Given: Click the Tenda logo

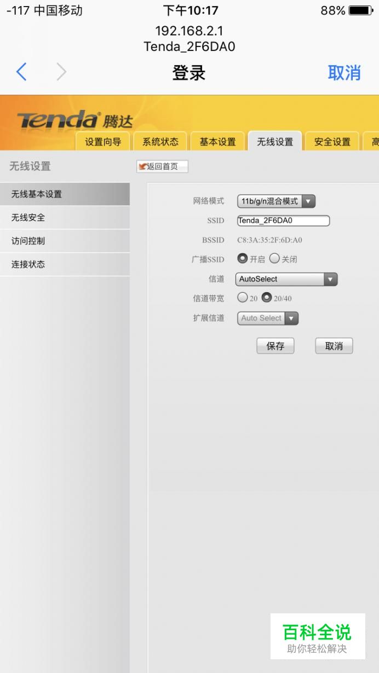Looking at the screenshot, I should click(74, 121).
